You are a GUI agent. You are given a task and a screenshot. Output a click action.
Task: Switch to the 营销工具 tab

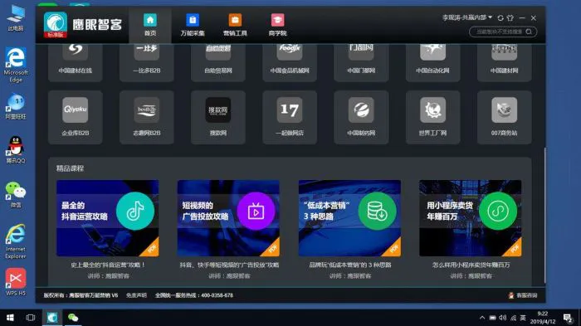(x=235, y=25)
